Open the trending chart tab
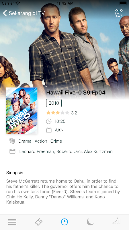Viewport: 129px width, 230px height. point(116,221)
